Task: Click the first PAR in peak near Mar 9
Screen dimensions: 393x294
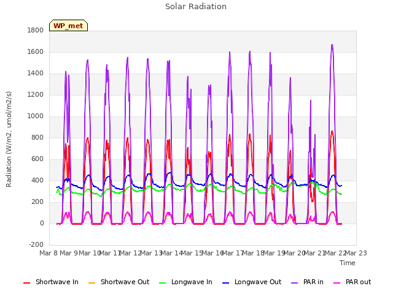Action: click(x=66, y=72)
